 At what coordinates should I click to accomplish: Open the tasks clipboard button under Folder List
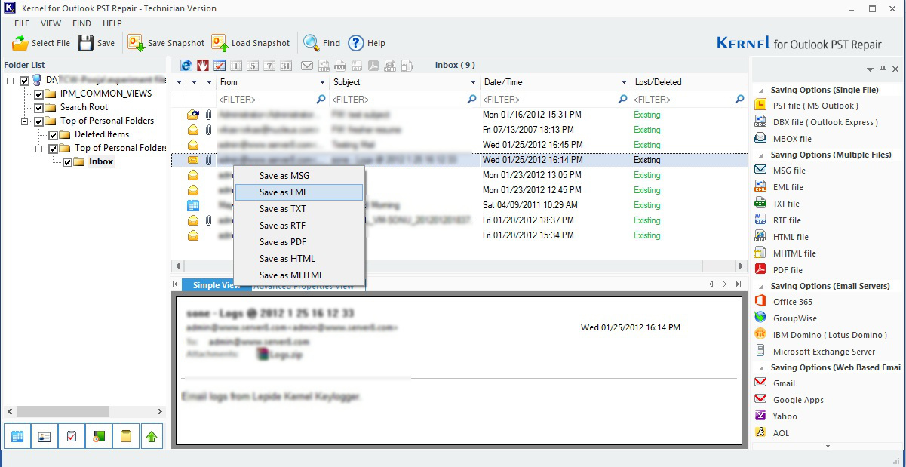pyautogui.click(x=72, y=436)
